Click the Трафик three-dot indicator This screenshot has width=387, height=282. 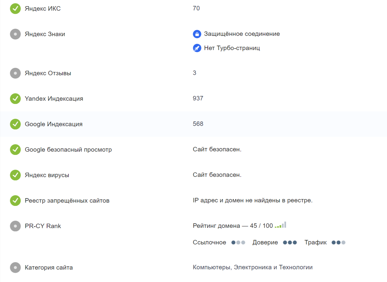[339, 243]
